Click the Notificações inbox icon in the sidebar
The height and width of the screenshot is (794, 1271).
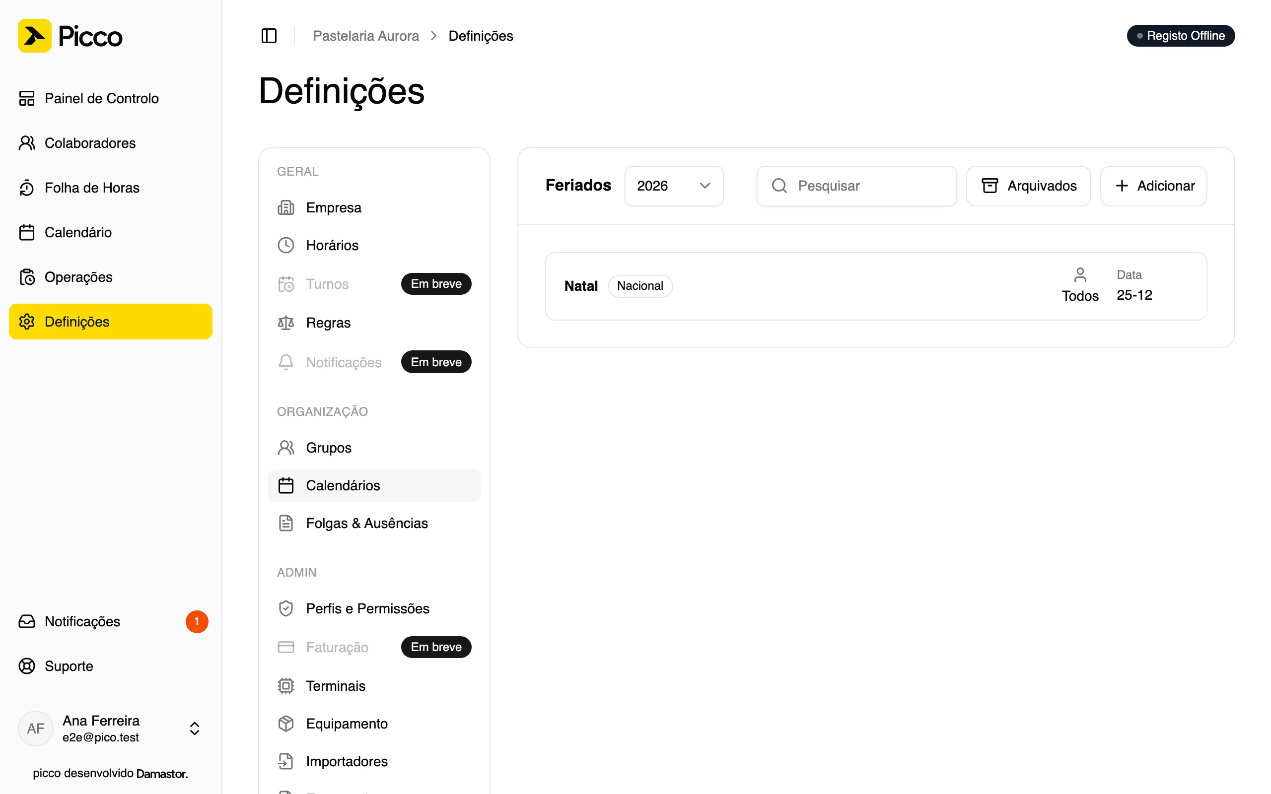27,621
